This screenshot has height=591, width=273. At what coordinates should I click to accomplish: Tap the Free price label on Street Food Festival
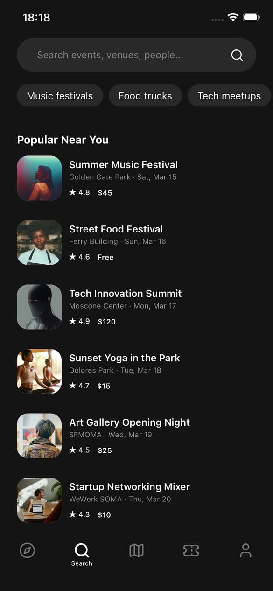point(105,257)
